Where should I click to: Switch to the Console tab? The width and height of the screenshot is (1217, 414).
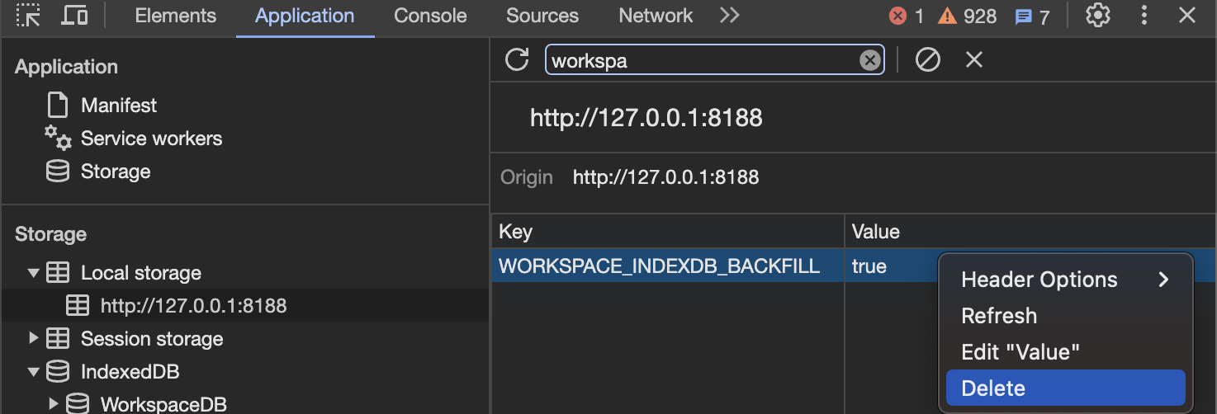pos(430,16)
